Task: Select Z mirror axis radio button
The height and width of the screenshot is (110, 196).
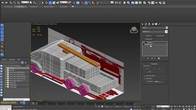Action: pyautogui.click(x=158, y=69)
